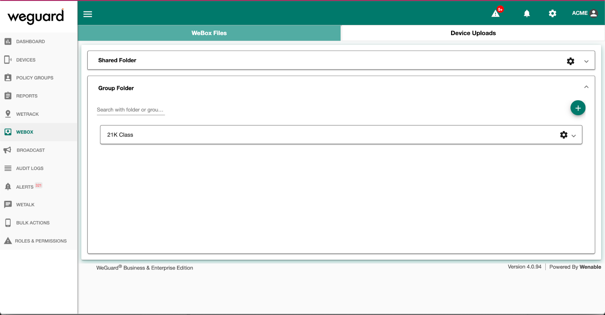Screen dimensions: 605x315
Task: Open POLICY GROUPS menu item
Action: 35,78
